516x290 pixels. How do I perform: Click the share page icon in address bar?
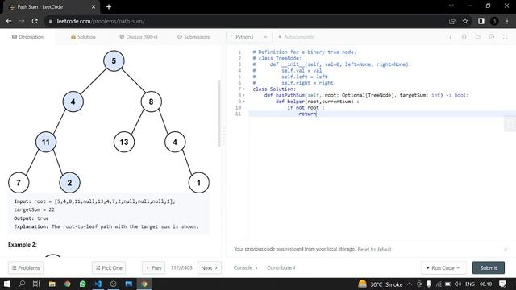click(x=451, y=21)
